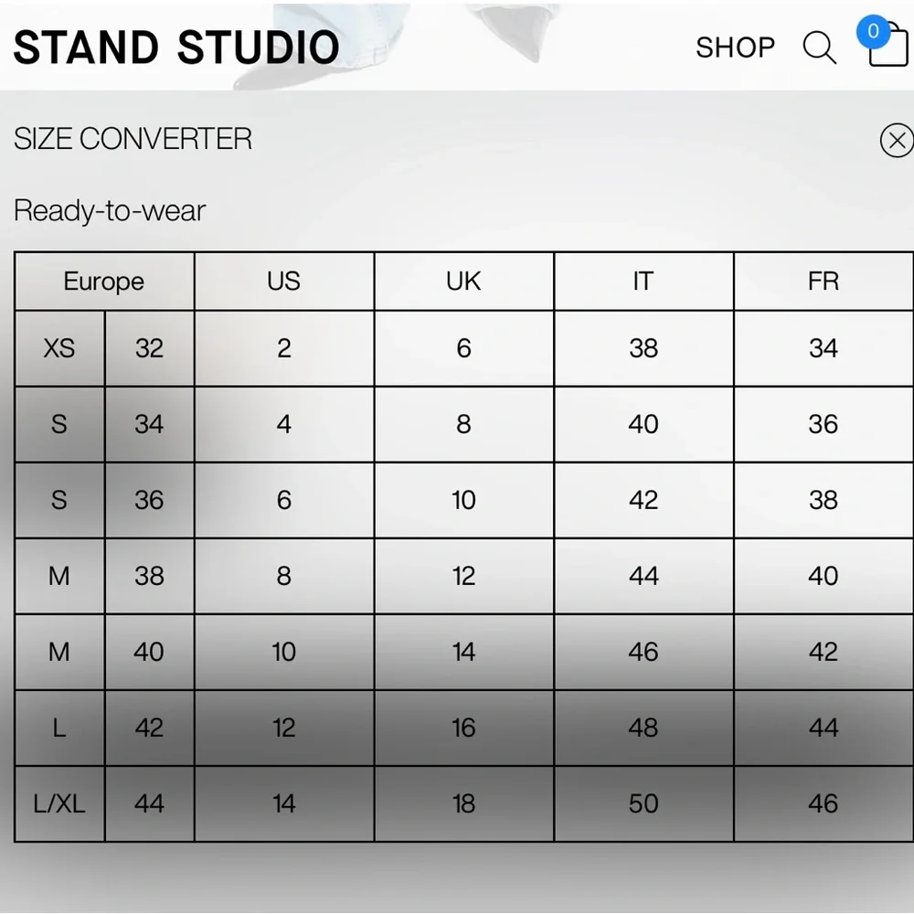Select the Europe column header
The image size is (914, 914).
point(104,282)
